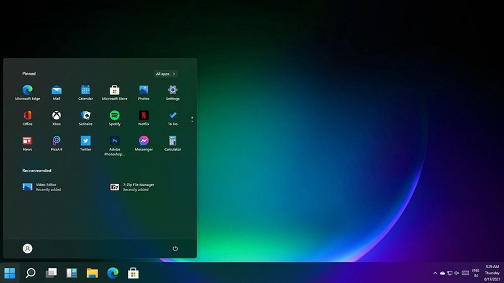Launch PicsArt

[x=57, y=143]
